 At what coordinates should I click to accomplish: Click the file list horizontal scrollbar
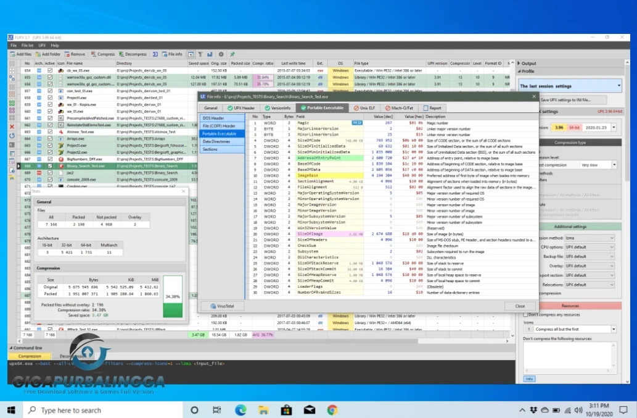coord(263,341)
